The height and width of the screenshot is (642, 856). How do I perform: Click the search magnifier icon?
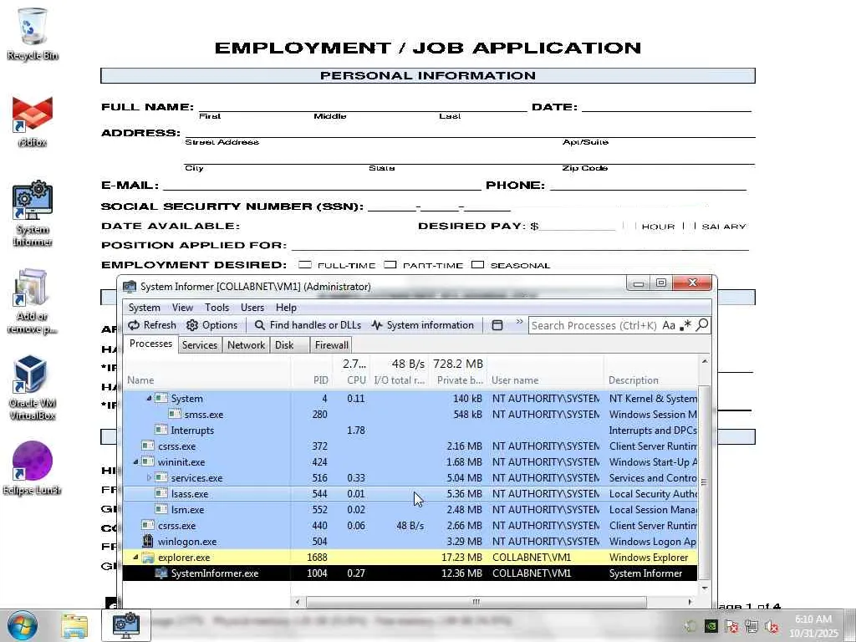(x=702, y=325)
